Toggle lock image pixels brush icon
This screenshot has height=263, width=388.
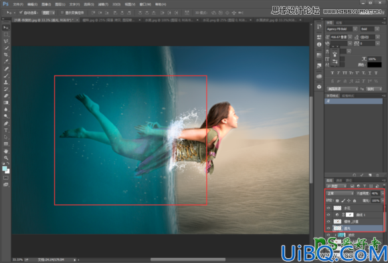pyautogui.click(x=343, y=200)
